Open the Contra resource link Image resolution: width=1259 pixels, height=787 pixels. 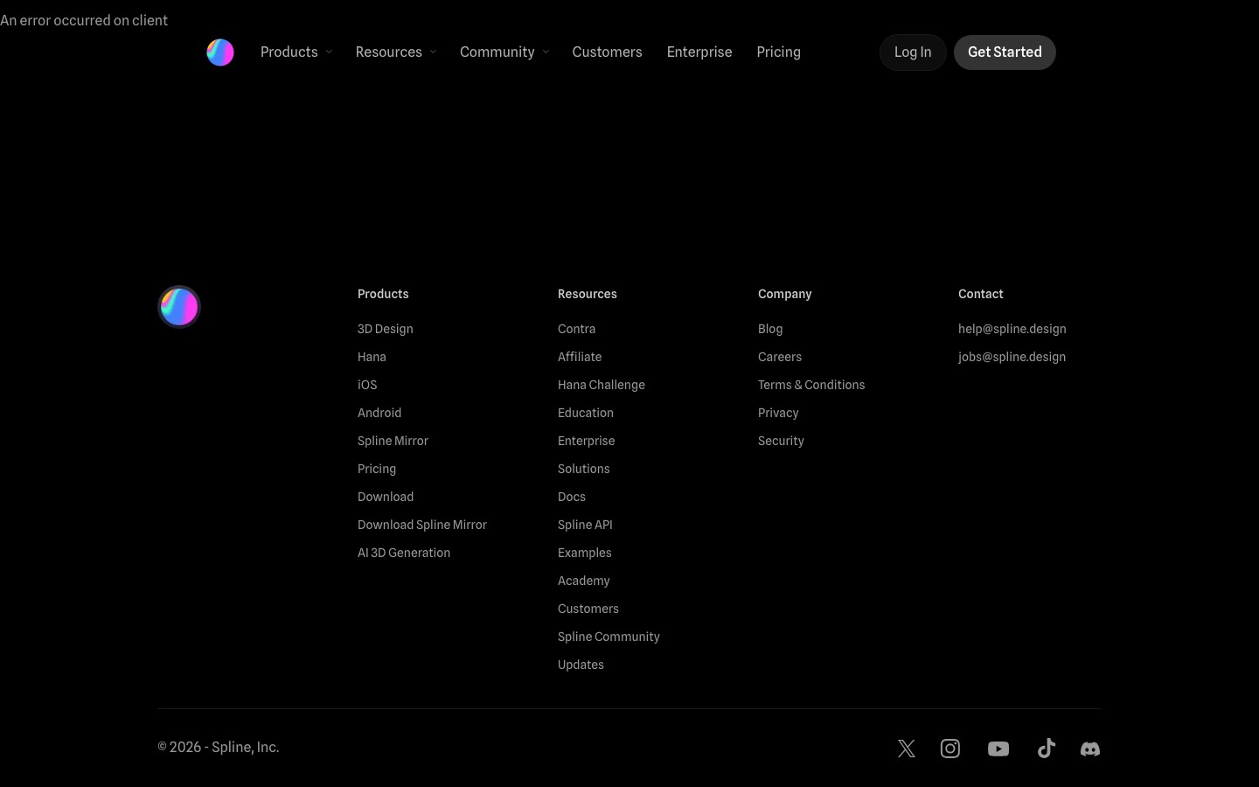(x=577, y=329)
